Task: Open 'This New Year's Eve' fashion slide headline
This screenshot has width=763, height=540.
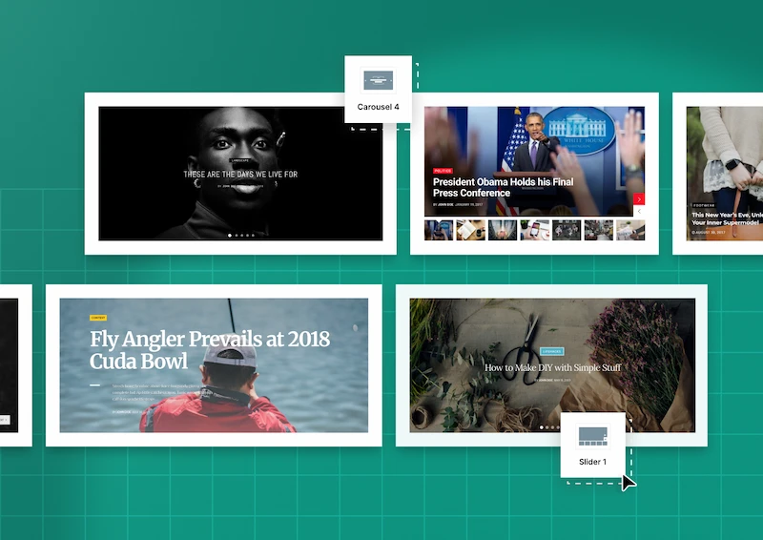Action: click(x=727, y=218)
